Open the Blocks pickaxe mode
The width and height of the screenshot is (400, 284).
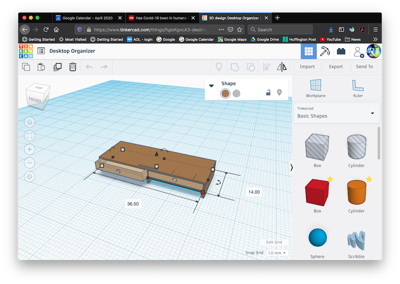325,51
